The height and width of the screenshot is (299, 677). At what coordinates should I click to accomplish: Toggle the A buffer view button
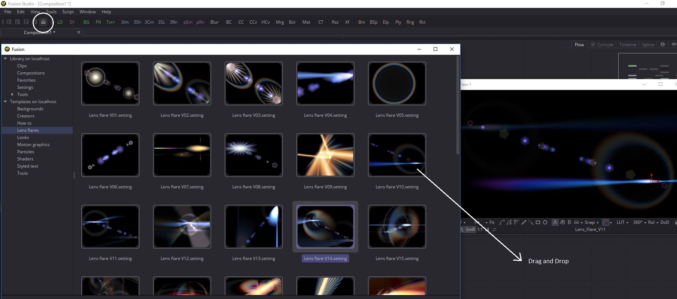click(555, 222)
